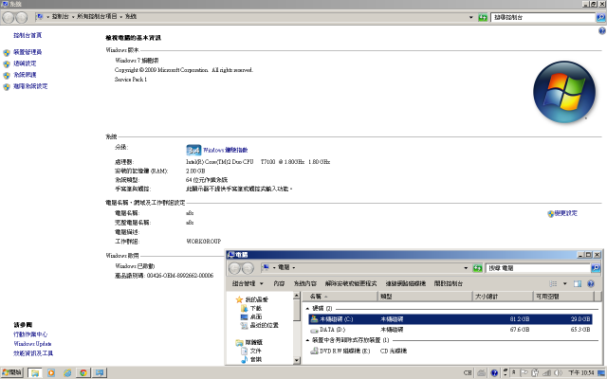Click 開啟控制台 (Open Control Panel)

pos(449,284)
